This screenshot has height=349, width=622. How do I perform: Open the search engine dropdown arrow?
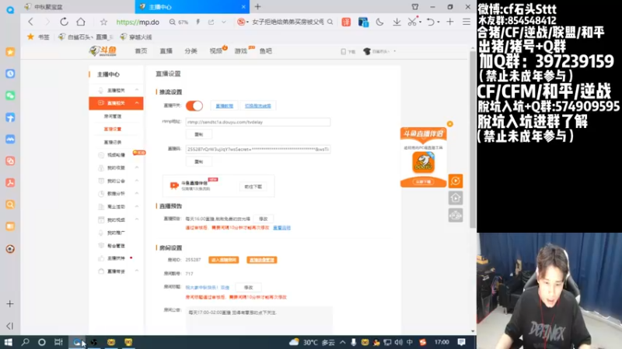tap(247, 22)
